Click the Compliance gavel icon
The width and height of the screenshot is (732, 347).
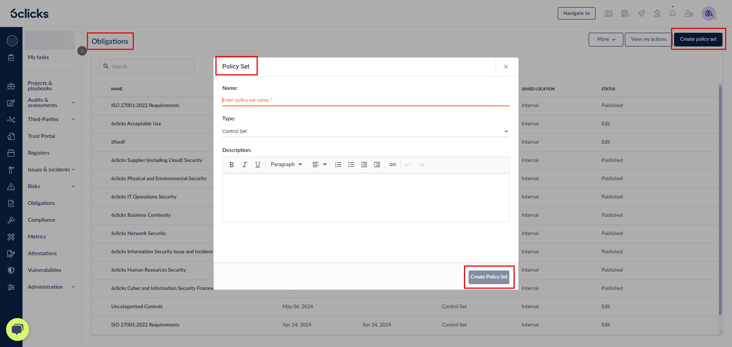pyautogui.click(x=11, y=220)
